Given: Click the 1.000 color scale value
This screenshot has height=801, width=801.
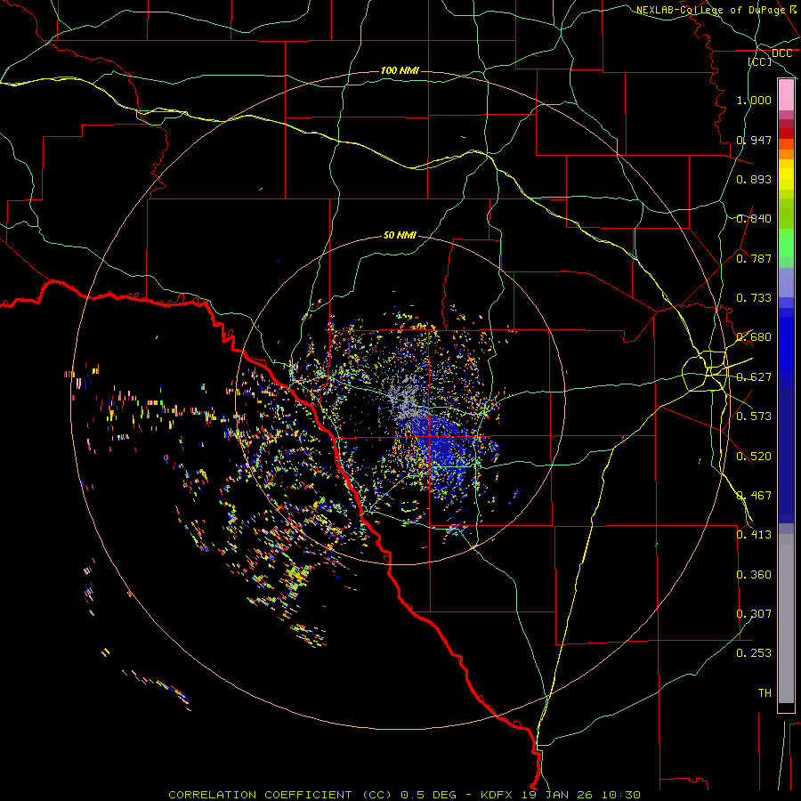Looking at the screenshot, I should [754, 100].
